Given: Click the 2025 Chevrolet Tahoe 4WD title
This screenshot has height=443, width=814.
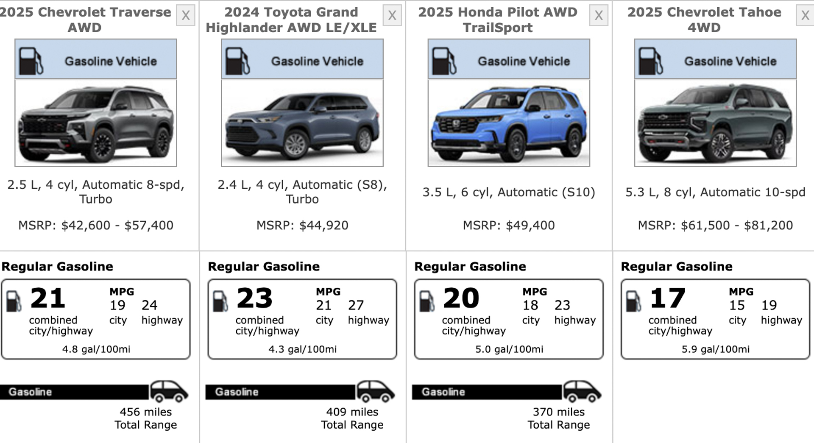Looking at the screenshot, I should 704,20.
